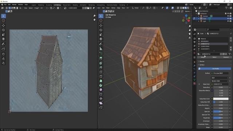Open the Random Walk subsurface method dropdown
Viewport: 233px width, 131px height.
click(x=220, y=81)
